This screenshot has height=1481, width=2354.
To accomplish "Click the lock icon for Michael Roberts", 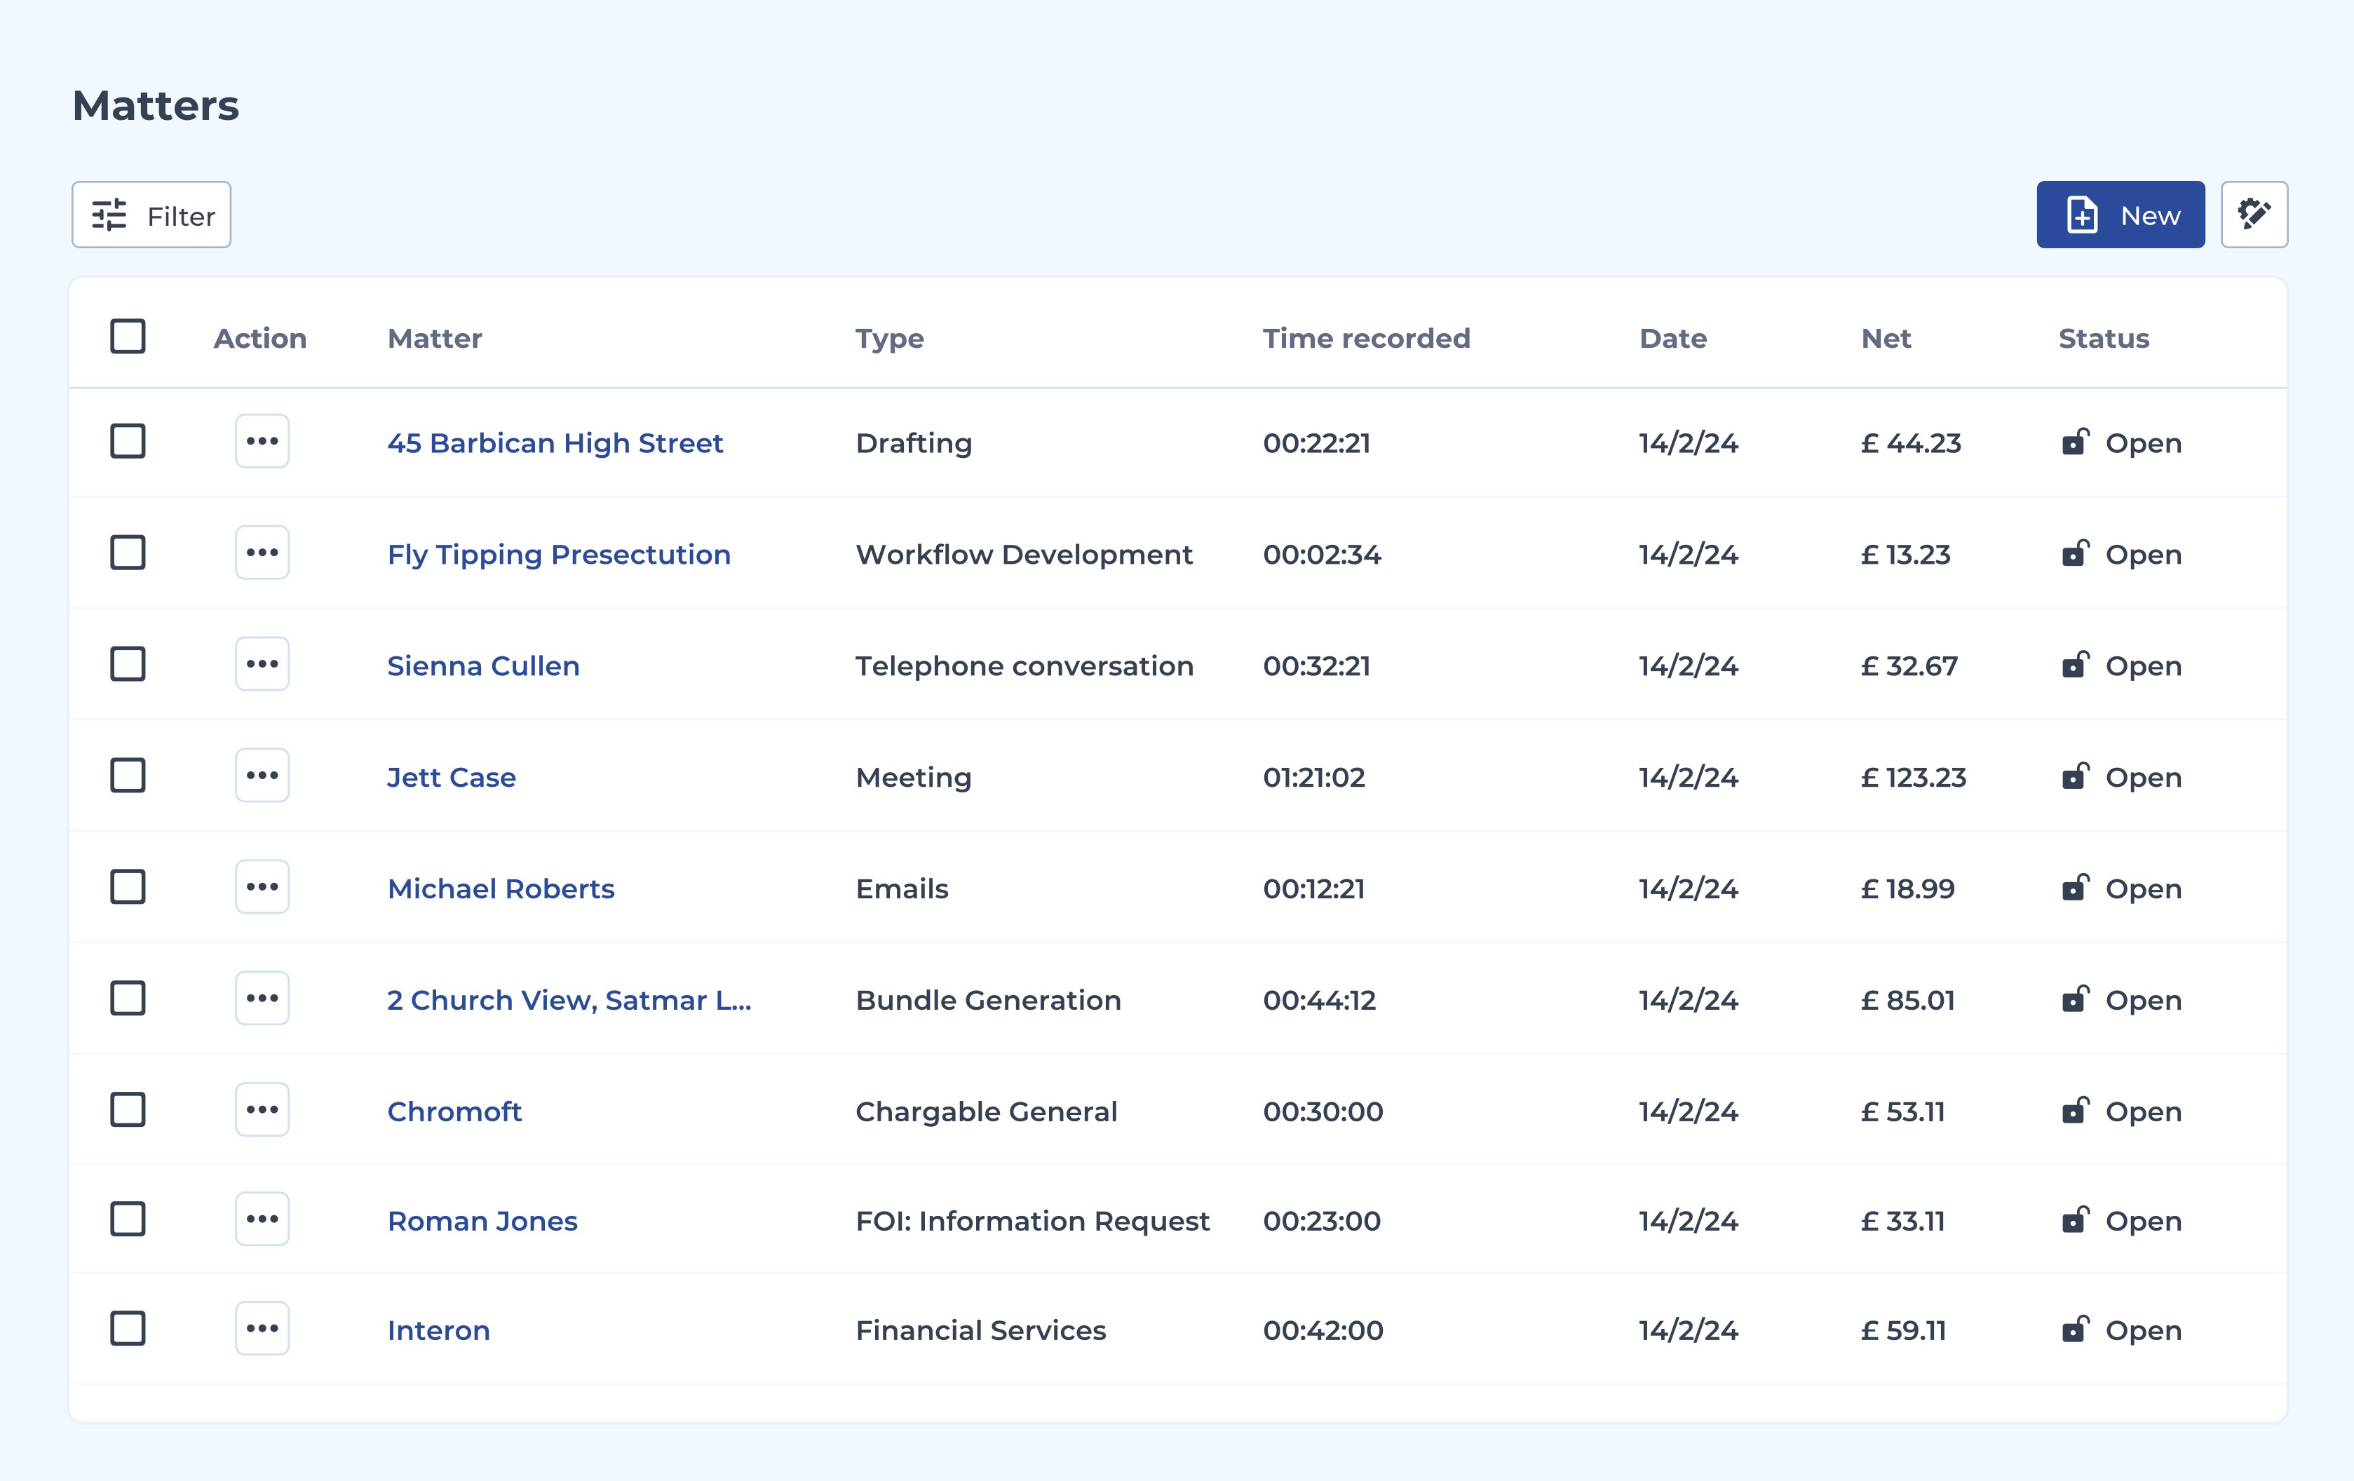I will pyautogui.click(x=2076, y=886).
